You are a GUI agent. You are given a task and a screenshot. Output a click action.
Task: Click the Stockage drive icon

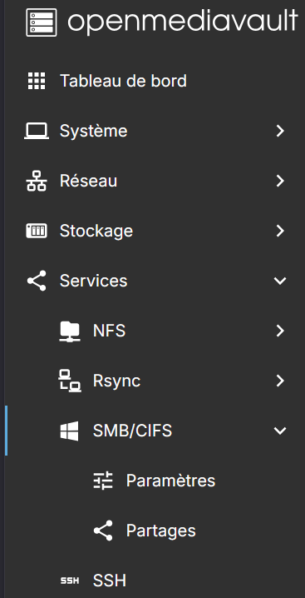click(37, 231)
